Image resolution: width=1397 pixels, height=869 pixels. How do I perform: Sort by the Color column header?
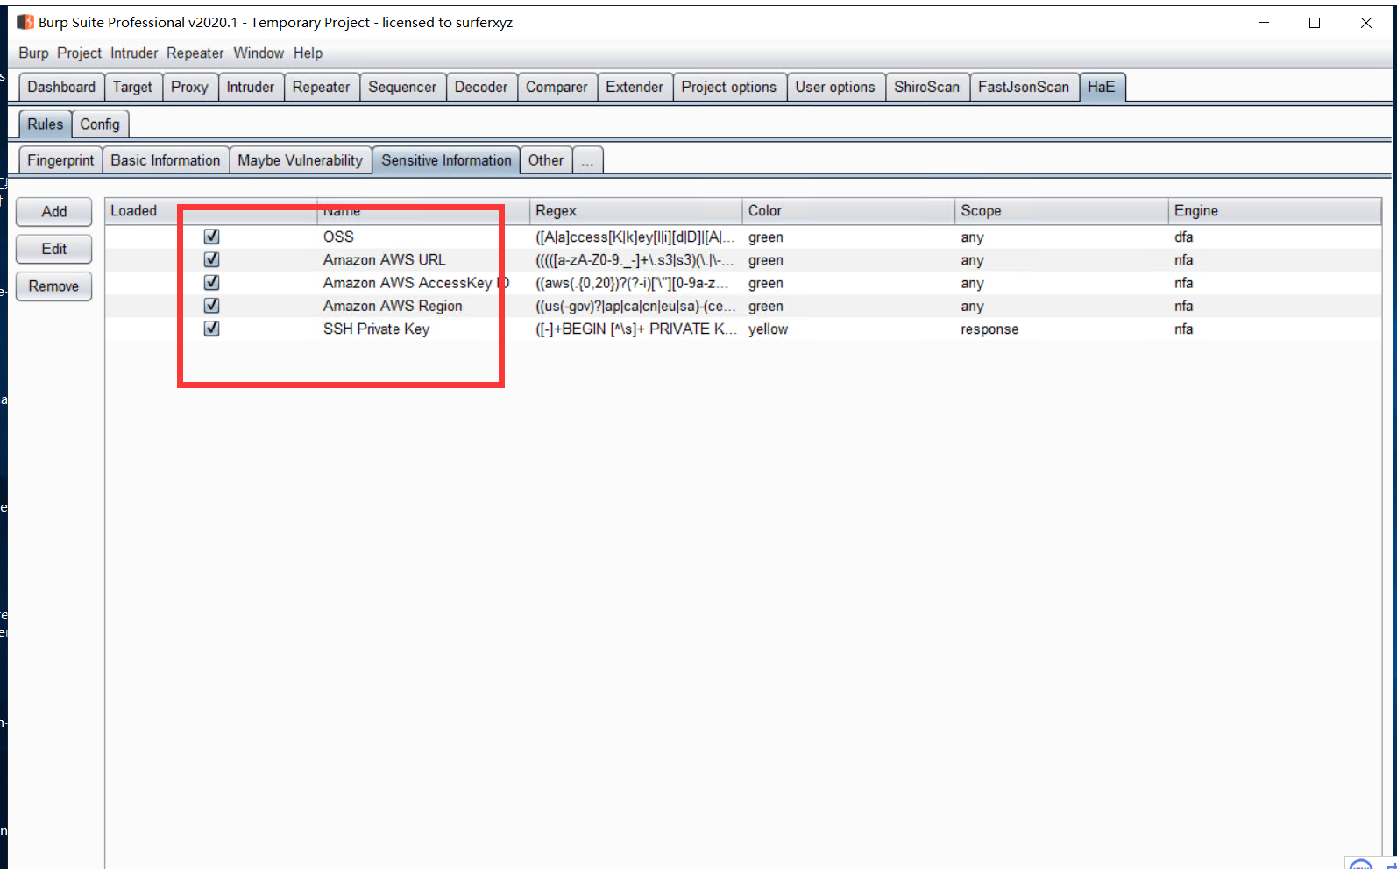[848, 211]
